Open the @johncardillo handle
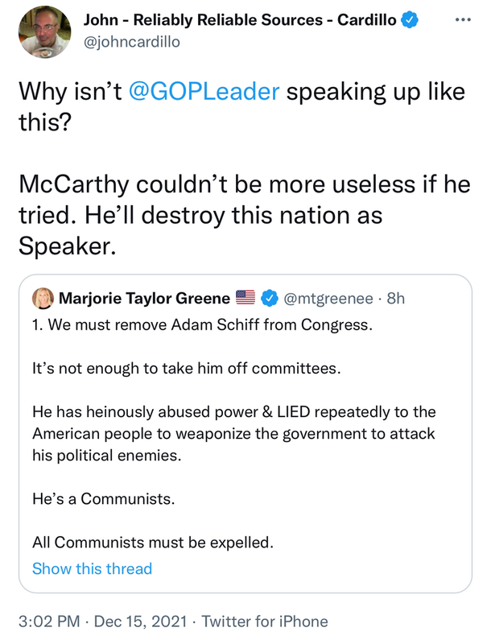 point(134,43)
